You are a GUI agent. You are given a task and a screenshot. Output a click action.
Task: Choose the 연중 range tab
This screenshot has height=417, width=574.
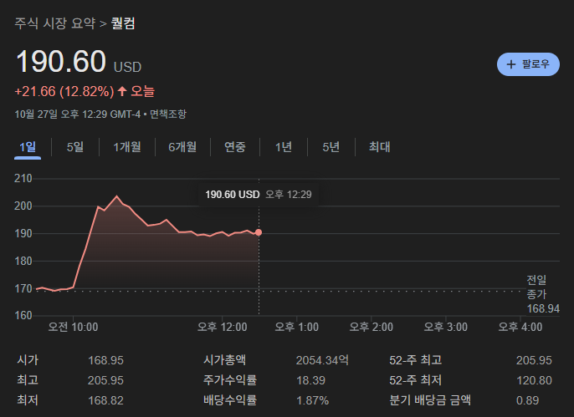234,147
